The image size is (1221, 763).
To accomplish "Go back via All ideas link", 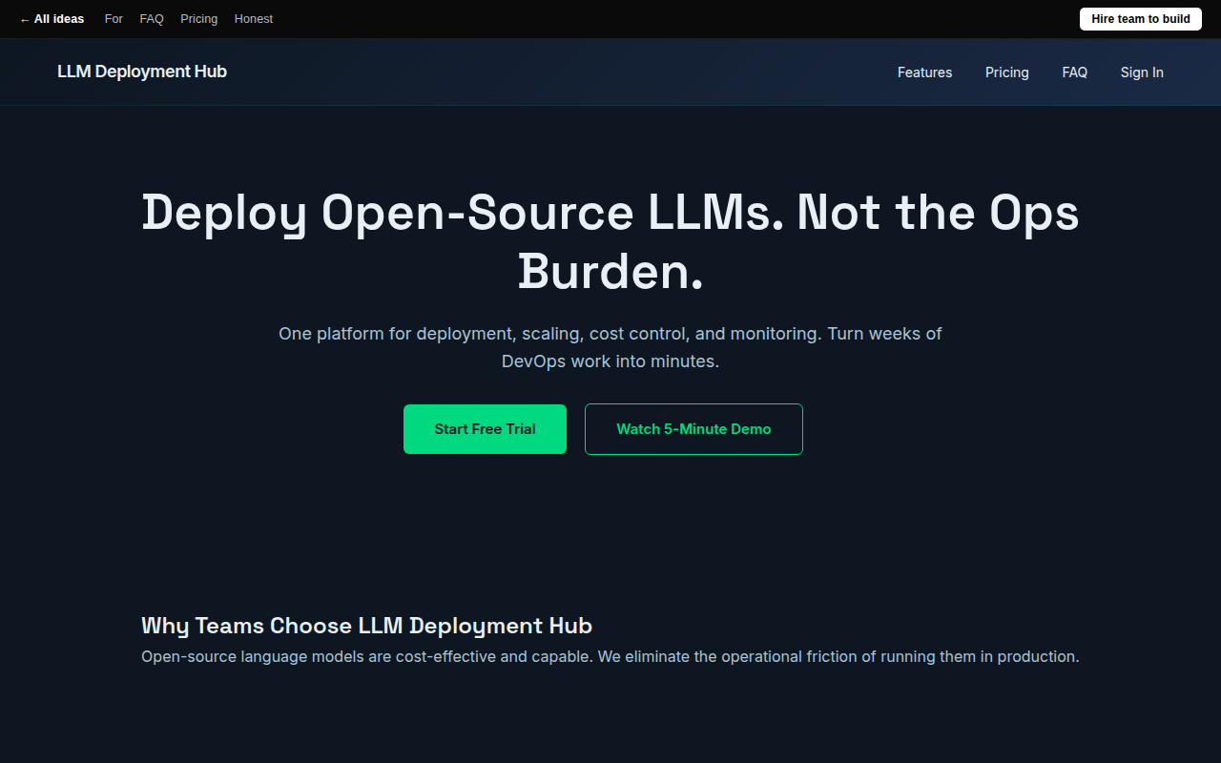I will pos(52,19).
